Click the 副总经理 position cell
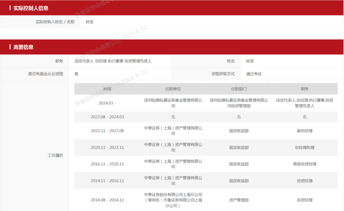The width and height of the screenshot is (344, 211). (x=305, y=130)
